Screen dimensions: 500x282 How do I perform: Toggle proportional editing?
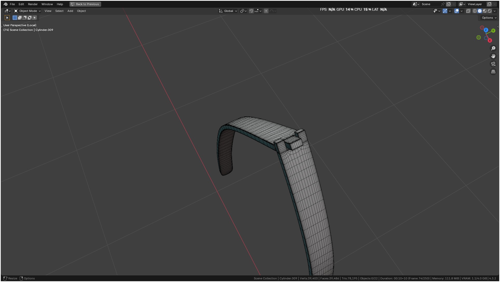266,11
